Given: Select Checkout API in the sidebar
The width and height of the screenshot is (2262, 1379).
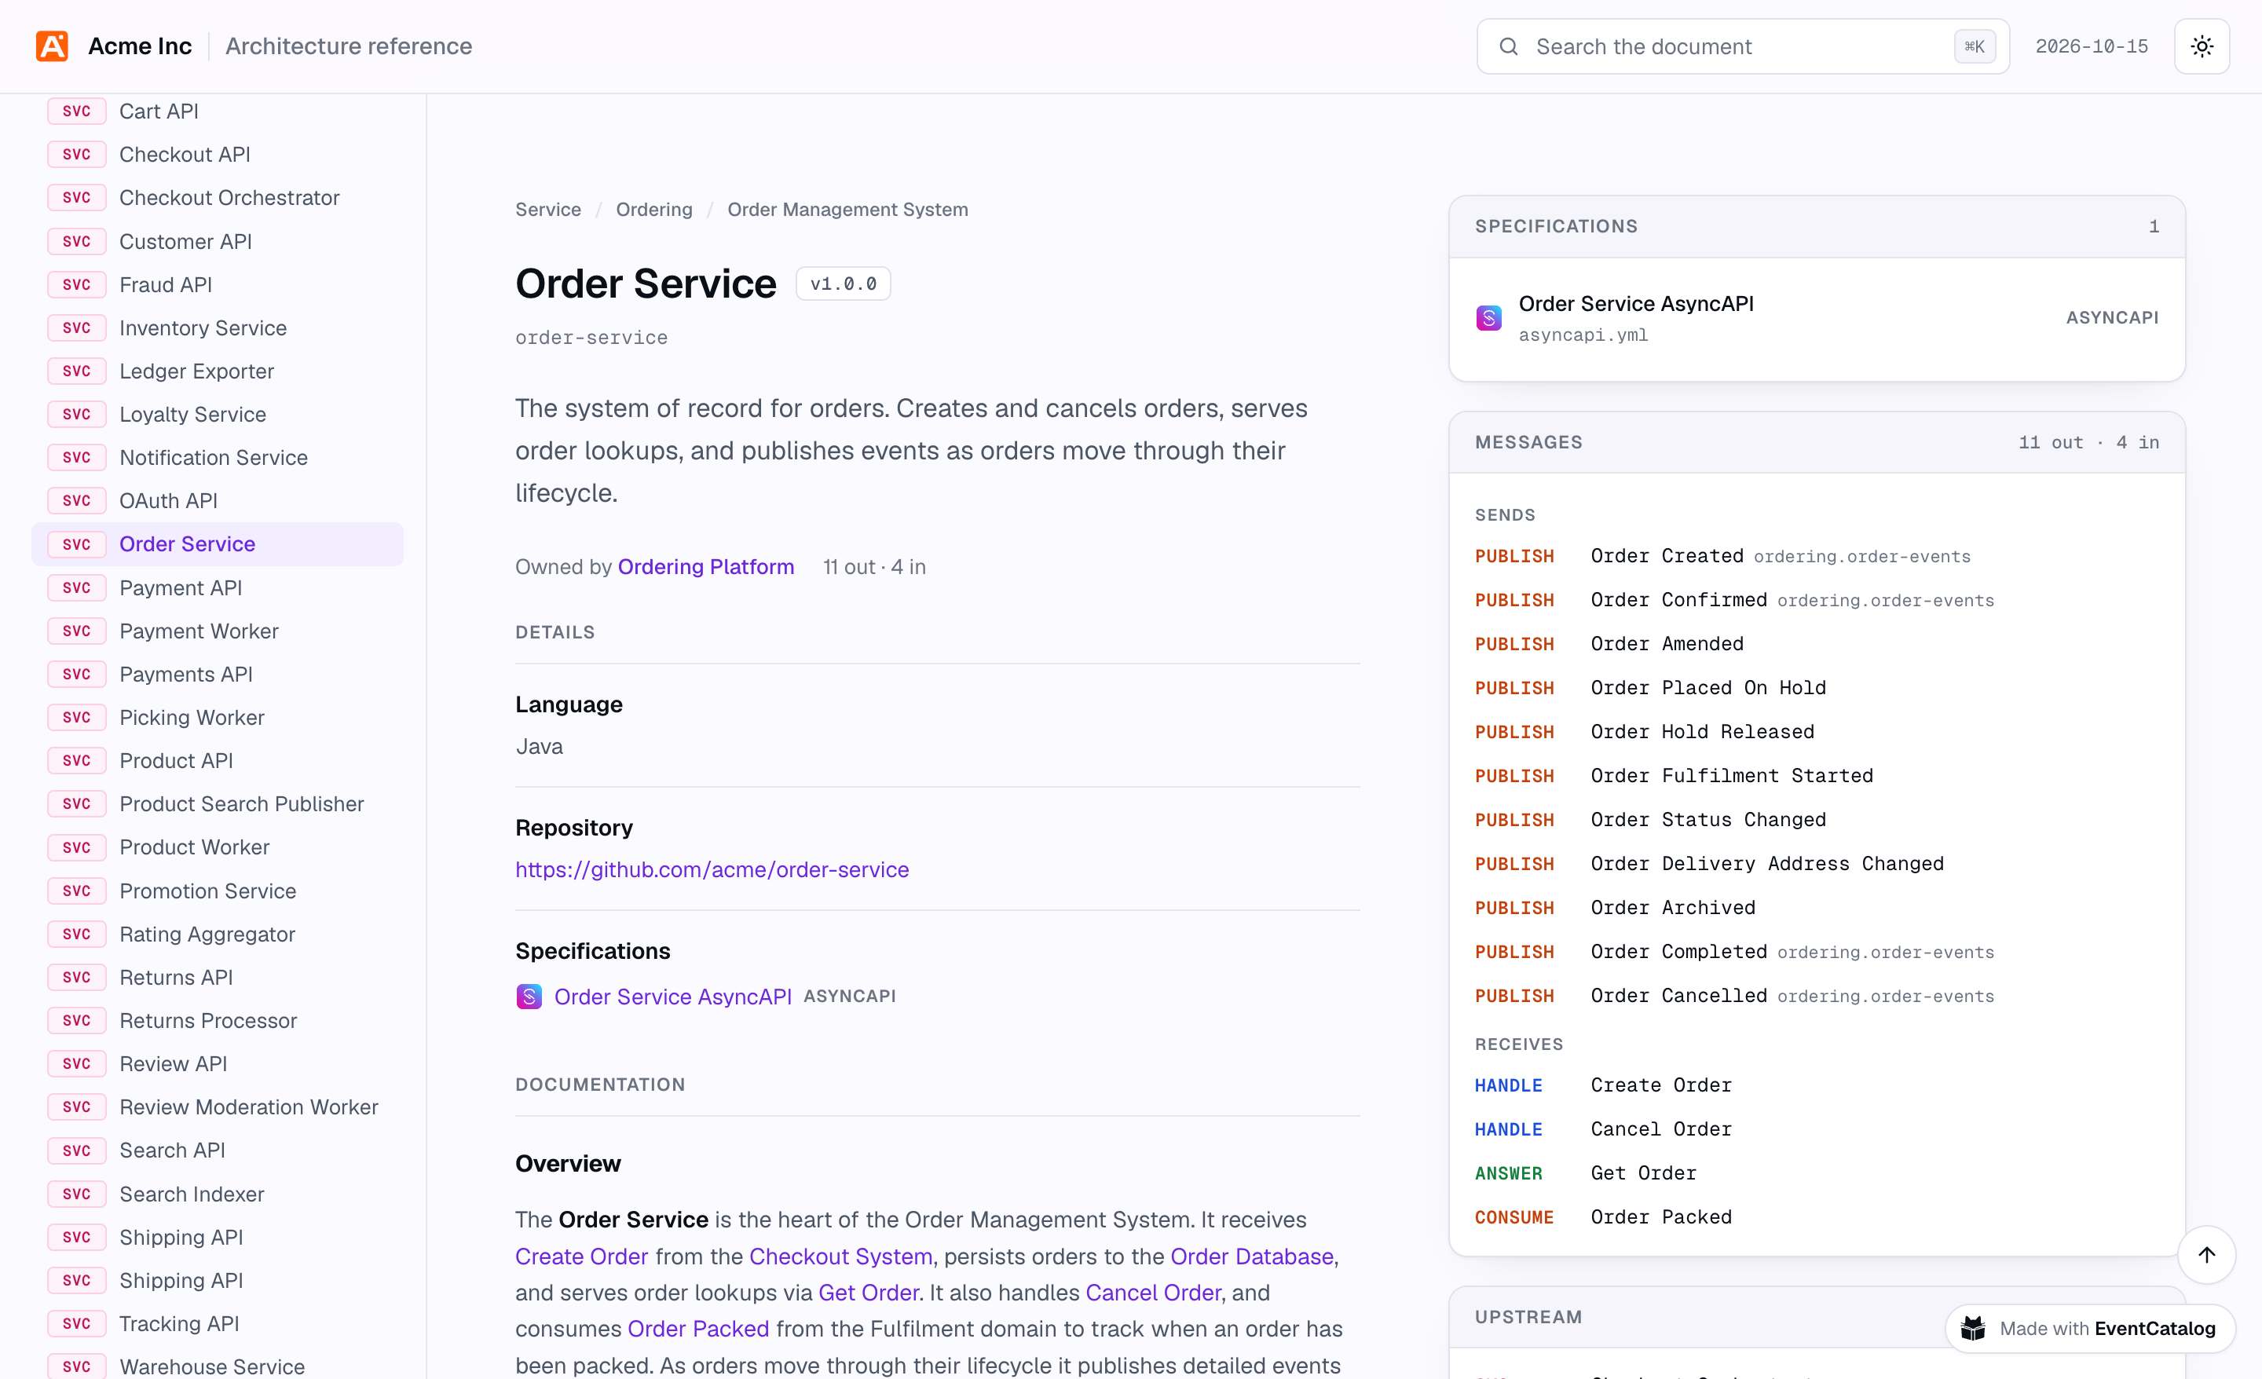Looking at the screenshot, I should click(x=217, y=154).
